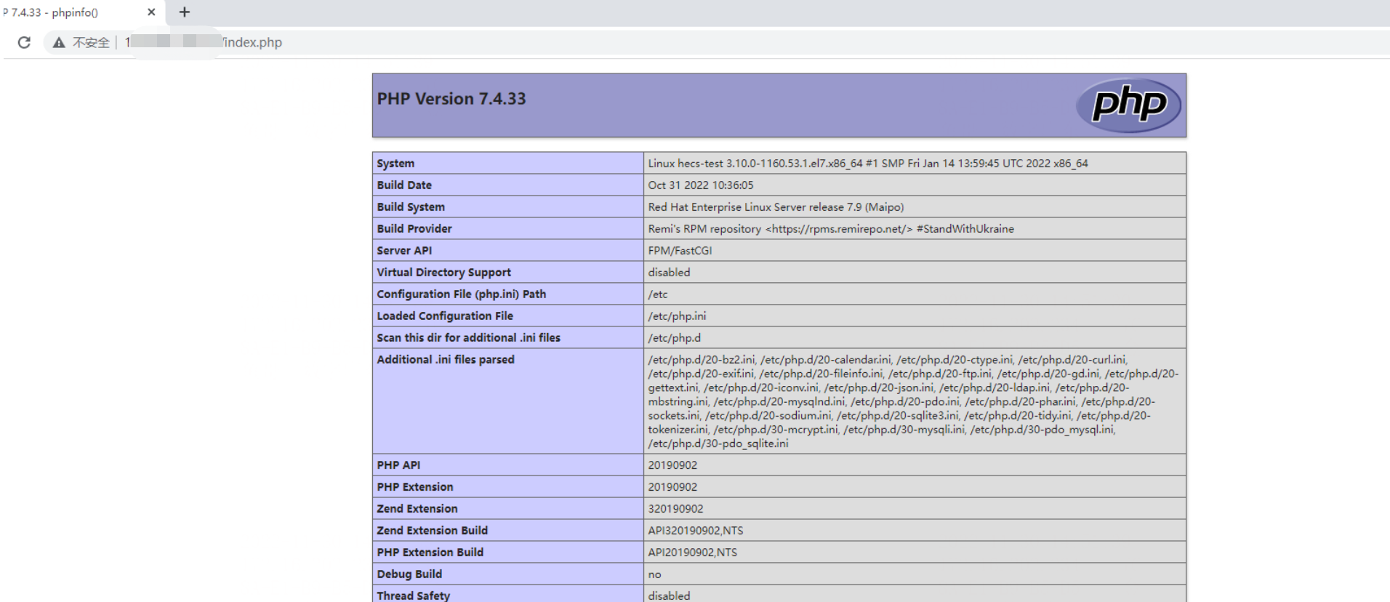Click Additional .ini files parsed label
The height and width of the screenshot is (602, 1390).
[x=445, y=360]
